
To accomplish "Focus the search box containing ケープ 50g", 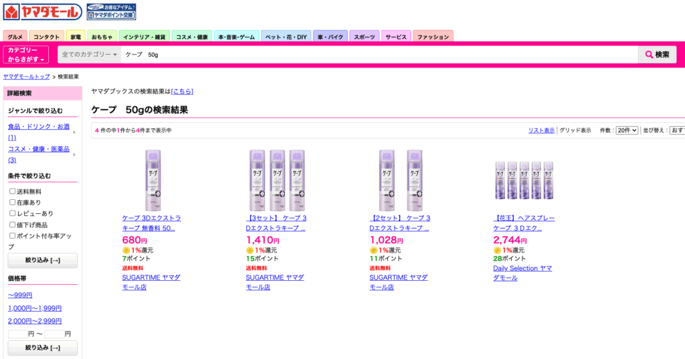I will coord(379,55).
